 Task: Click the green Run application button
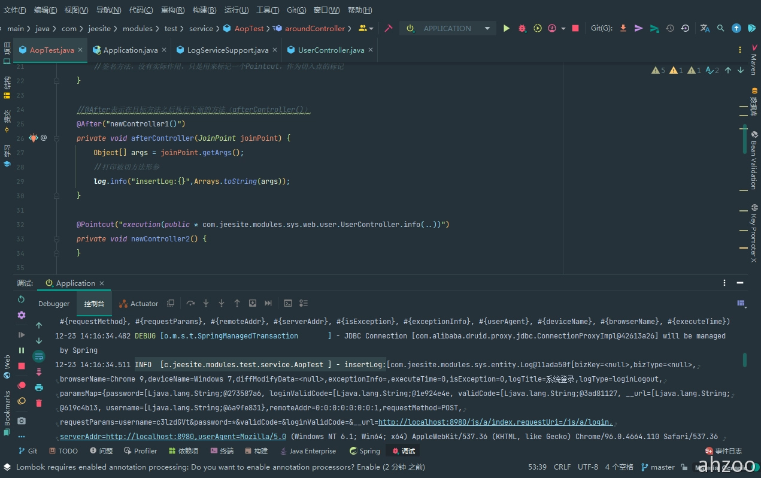pos(507,28)
